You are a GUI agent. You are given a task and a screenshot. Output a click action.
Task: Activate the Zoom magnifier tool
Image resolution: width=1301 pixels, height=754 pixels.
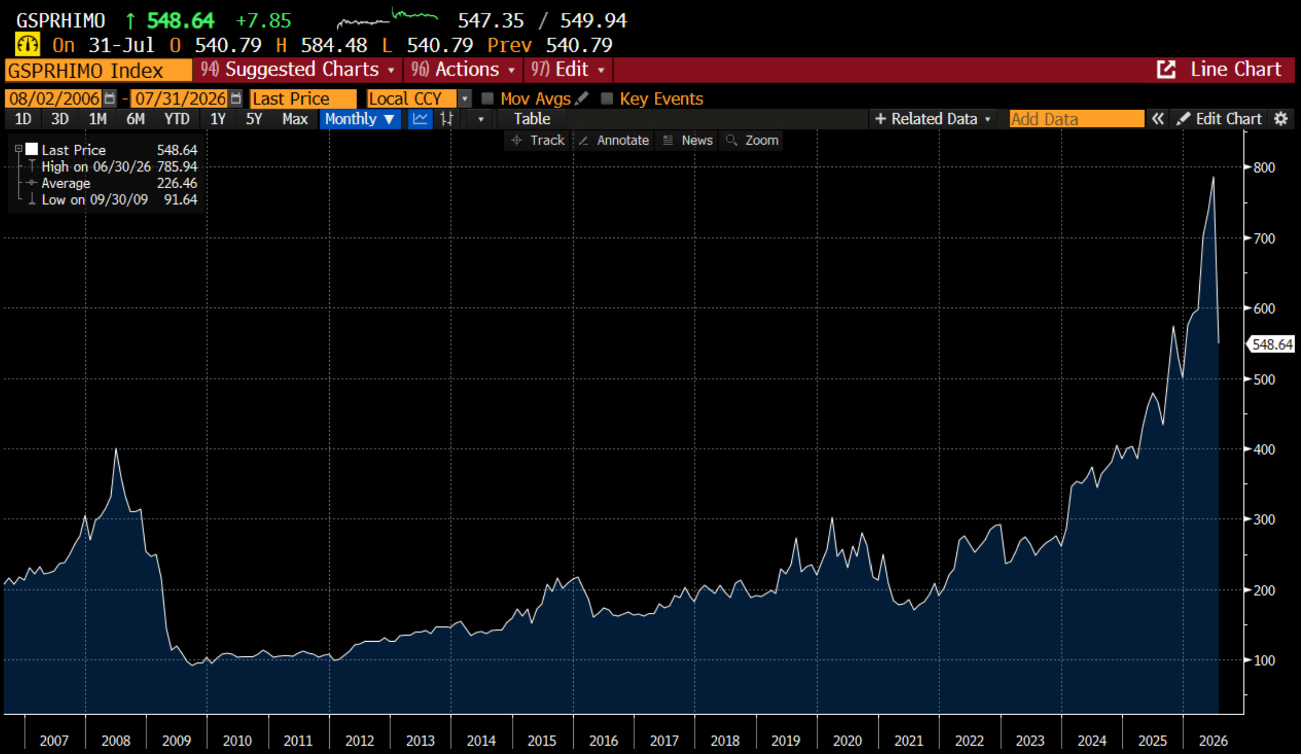[x=752, y=140]
